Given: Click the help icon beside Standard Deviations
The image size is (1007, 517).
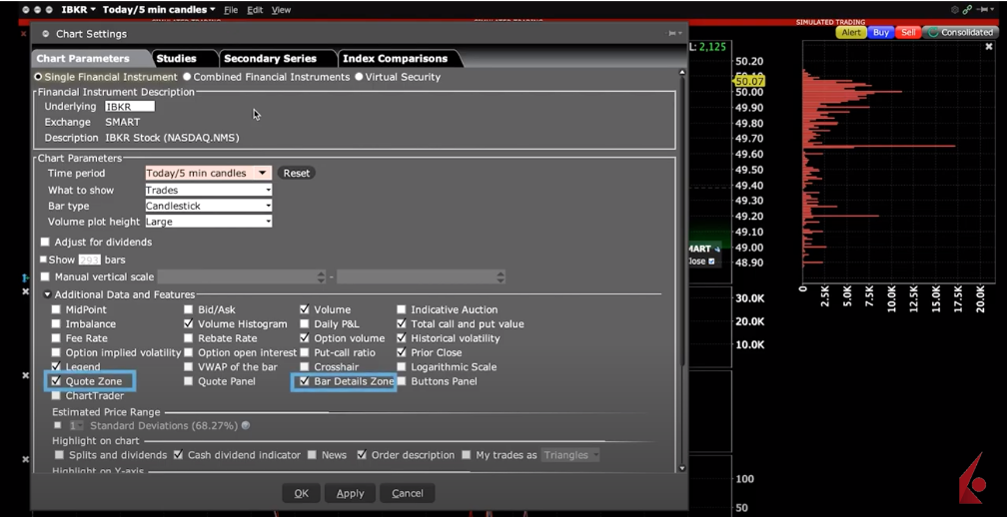Looking at the screenshot, I should click(246, 426).
